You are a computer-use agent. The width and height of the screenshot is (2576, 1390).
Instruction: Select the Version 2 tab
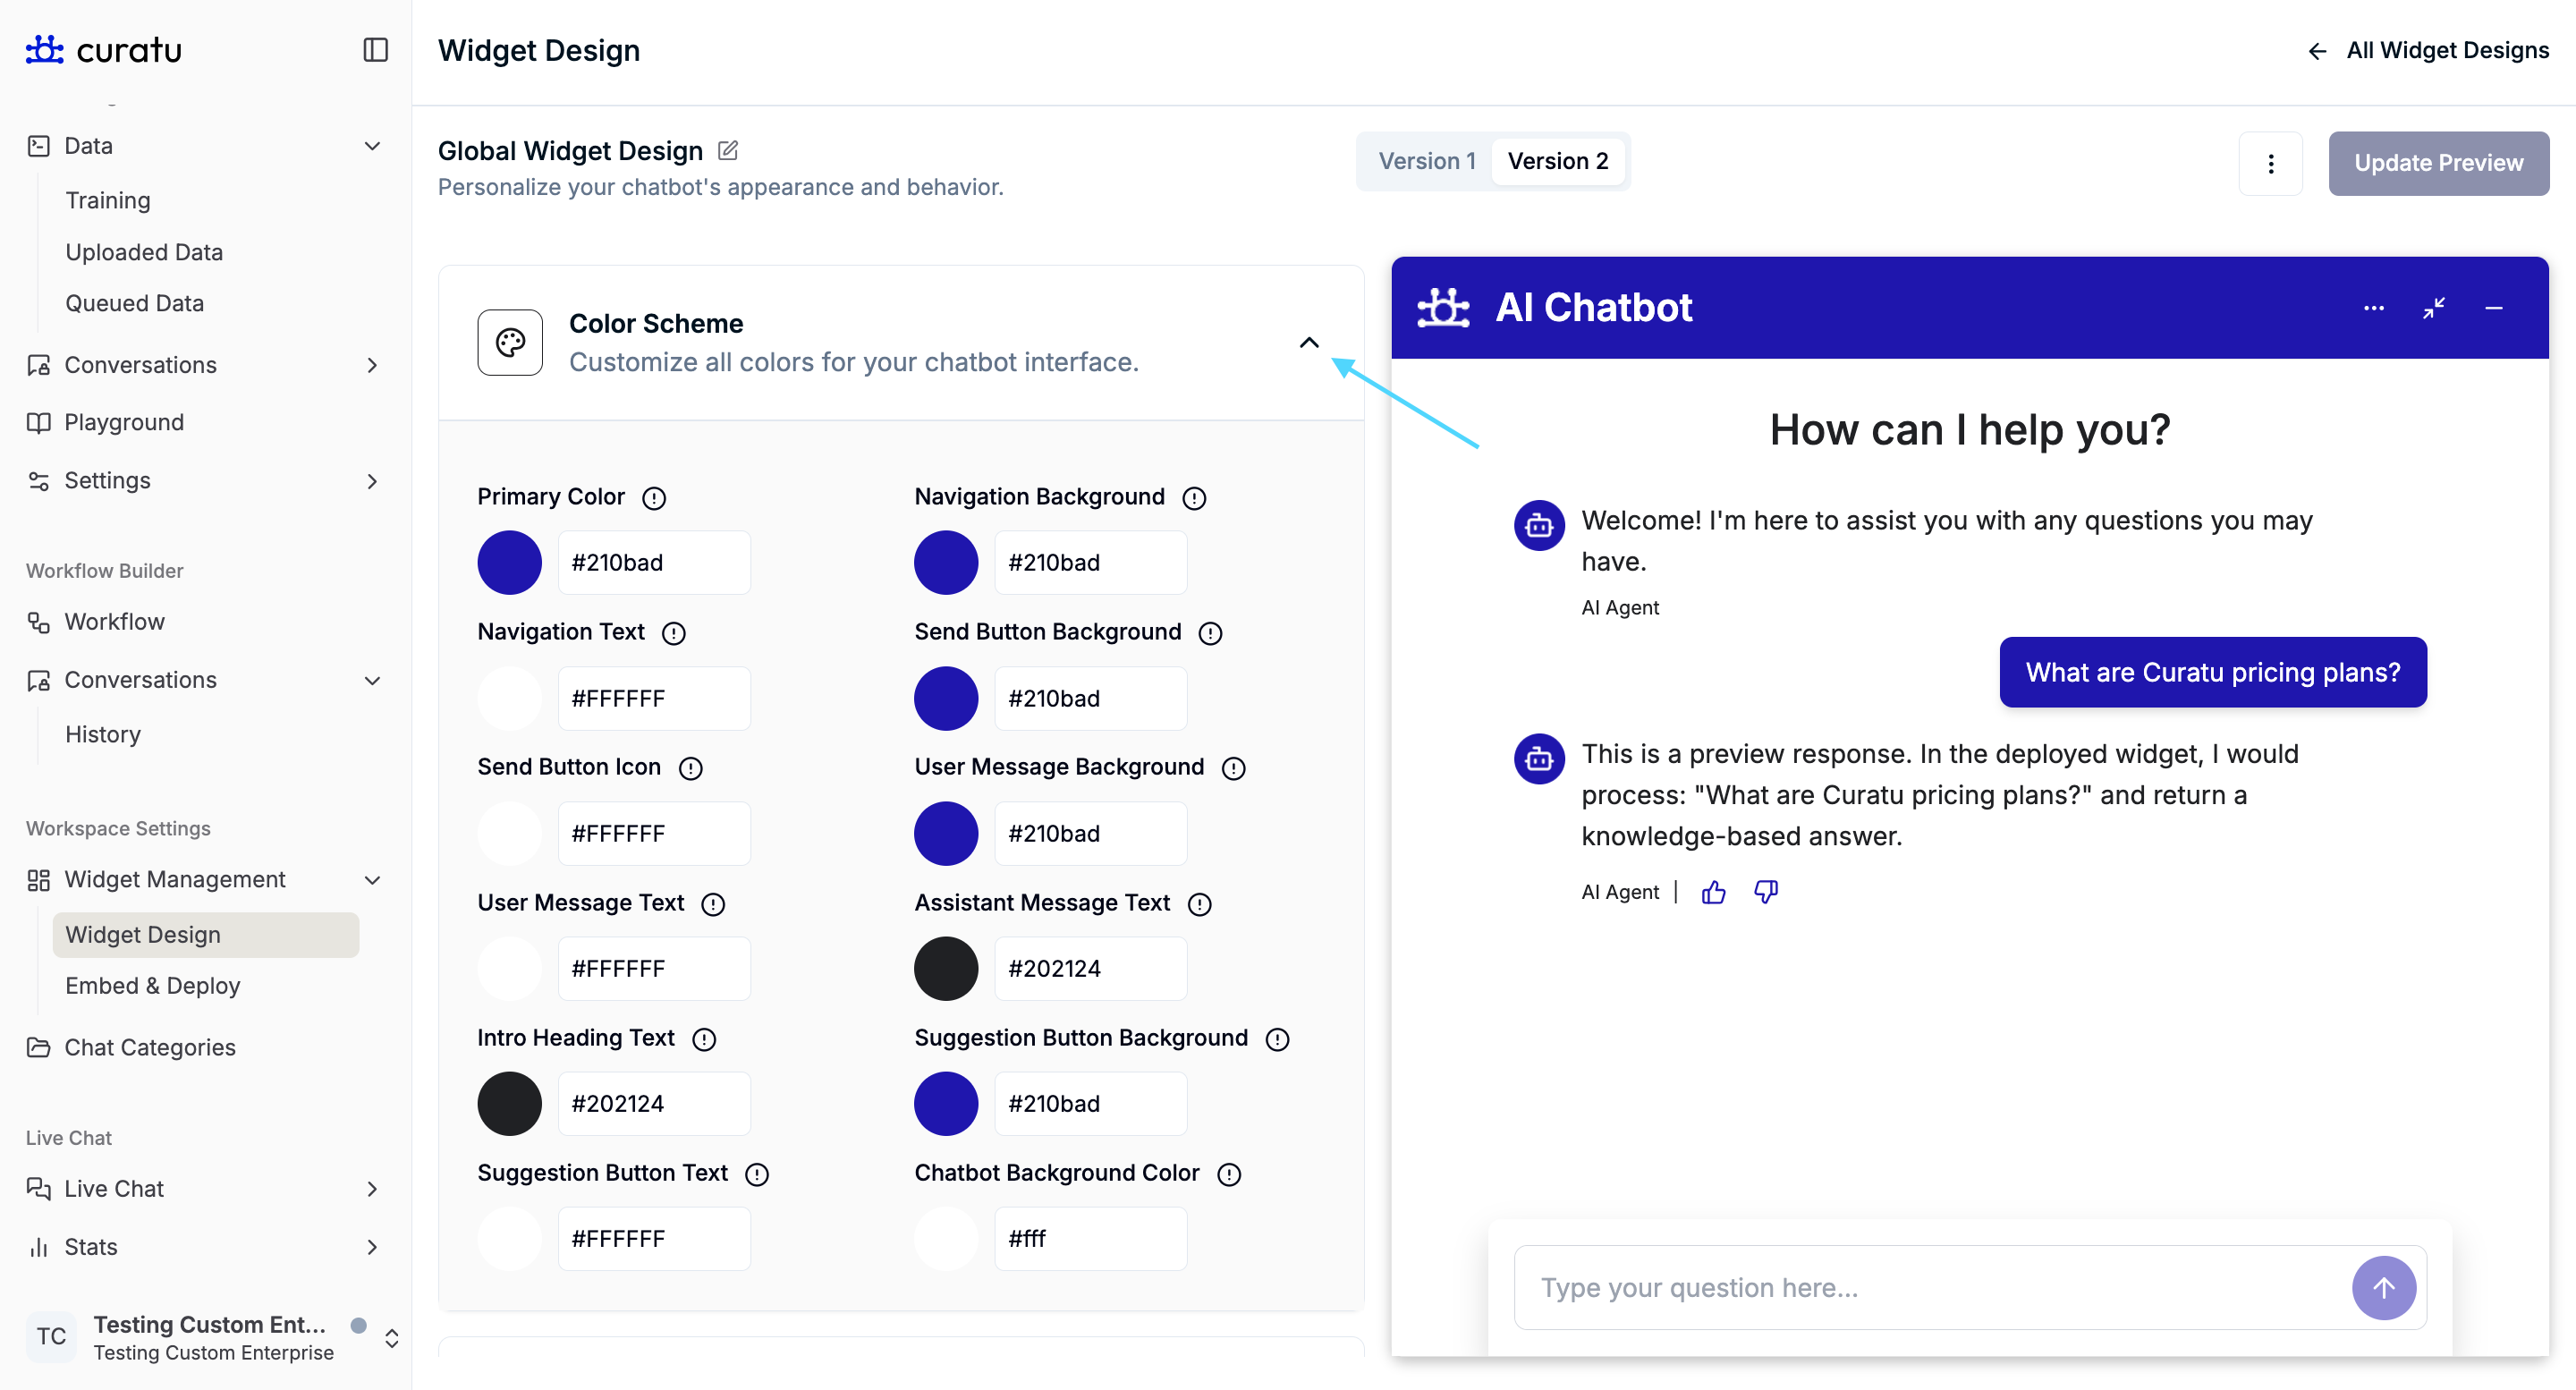click(x=1557, y=161)
